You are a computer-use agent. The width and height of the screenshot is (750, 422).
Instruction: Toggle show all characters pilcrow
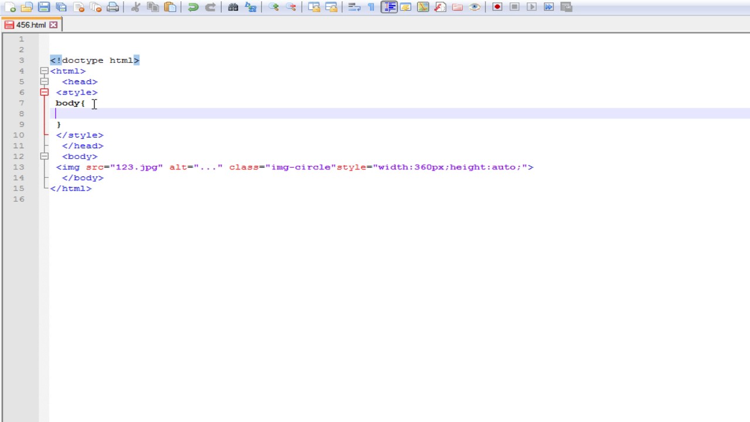(371, 7)
